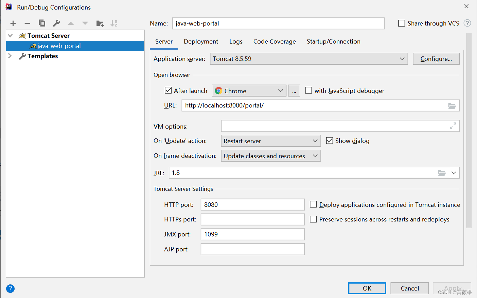Click the URL input field
Viewport: 477px width, 298px height.
(x=320, y=105)
